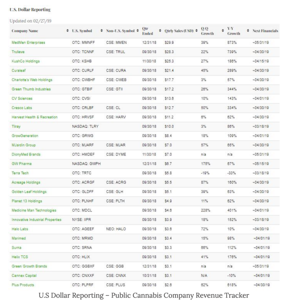Sort by U.S. Symbol column arrows
289x302 pixels.
pyautogui.click(x=102, y=31)
